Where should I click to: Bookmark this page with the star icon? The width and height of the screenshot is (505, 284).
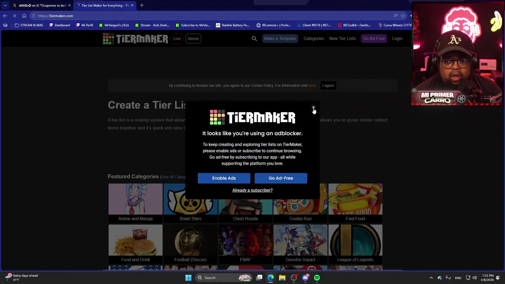(x=403, y=16)
